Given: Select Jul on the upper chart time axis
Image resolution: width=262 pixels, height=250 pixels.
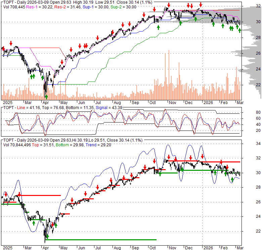Looking at the screenshot, I should click(98, 103).
